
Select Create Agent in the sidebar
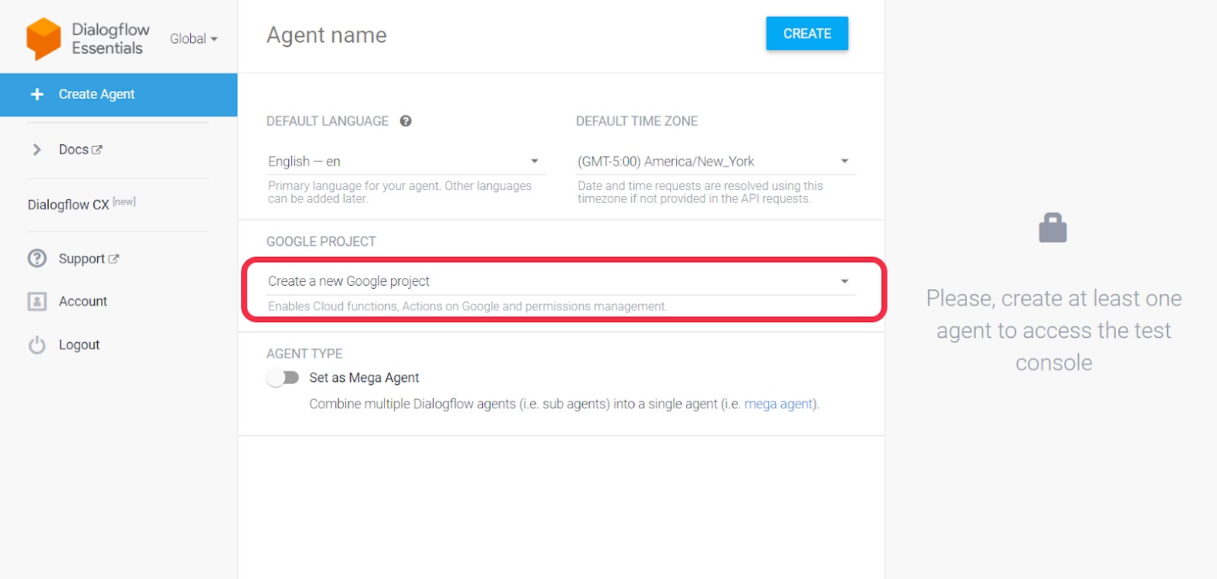tap(119, 94)
